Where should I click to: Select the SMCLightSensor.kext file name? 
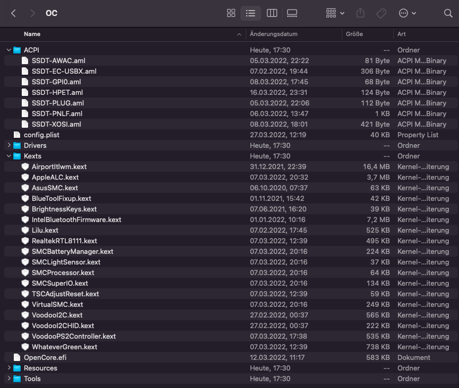point(66,262)
